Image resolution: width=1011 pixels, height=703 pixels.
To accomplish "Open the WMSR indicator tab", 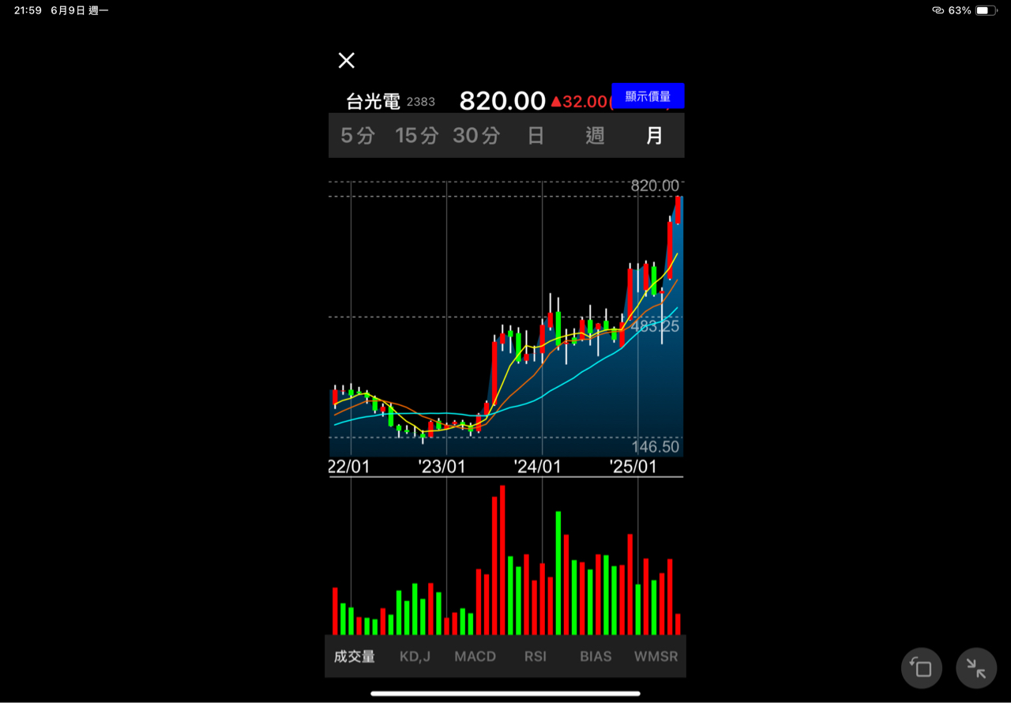I will 656,656.
